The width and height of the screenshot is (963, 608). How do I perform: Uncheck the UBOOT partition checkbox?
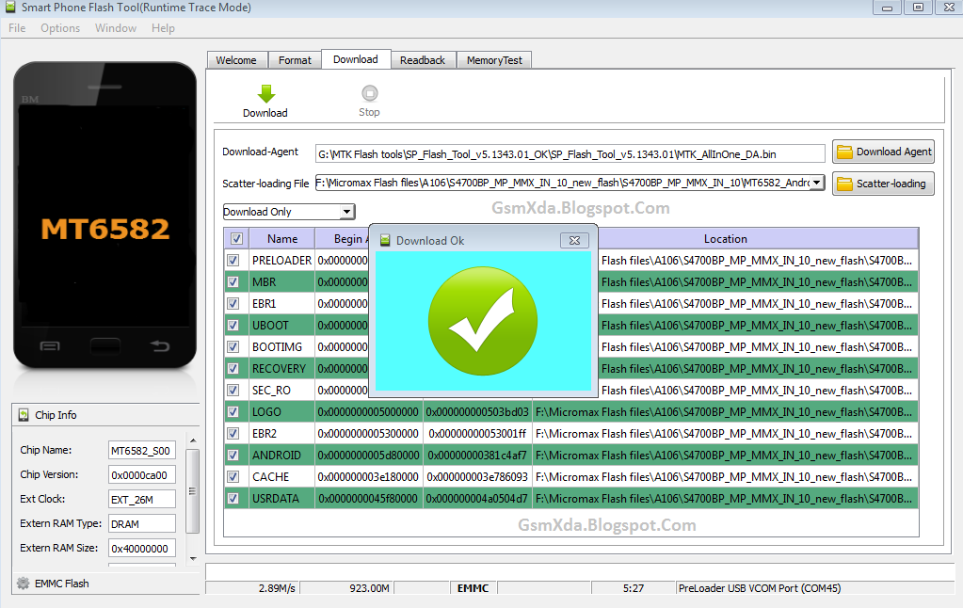pyautogui.click(x=233, y=326)
